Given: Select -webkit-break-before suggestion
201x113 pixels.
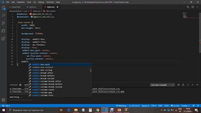Looking at the screenshot, I should 60,76.
